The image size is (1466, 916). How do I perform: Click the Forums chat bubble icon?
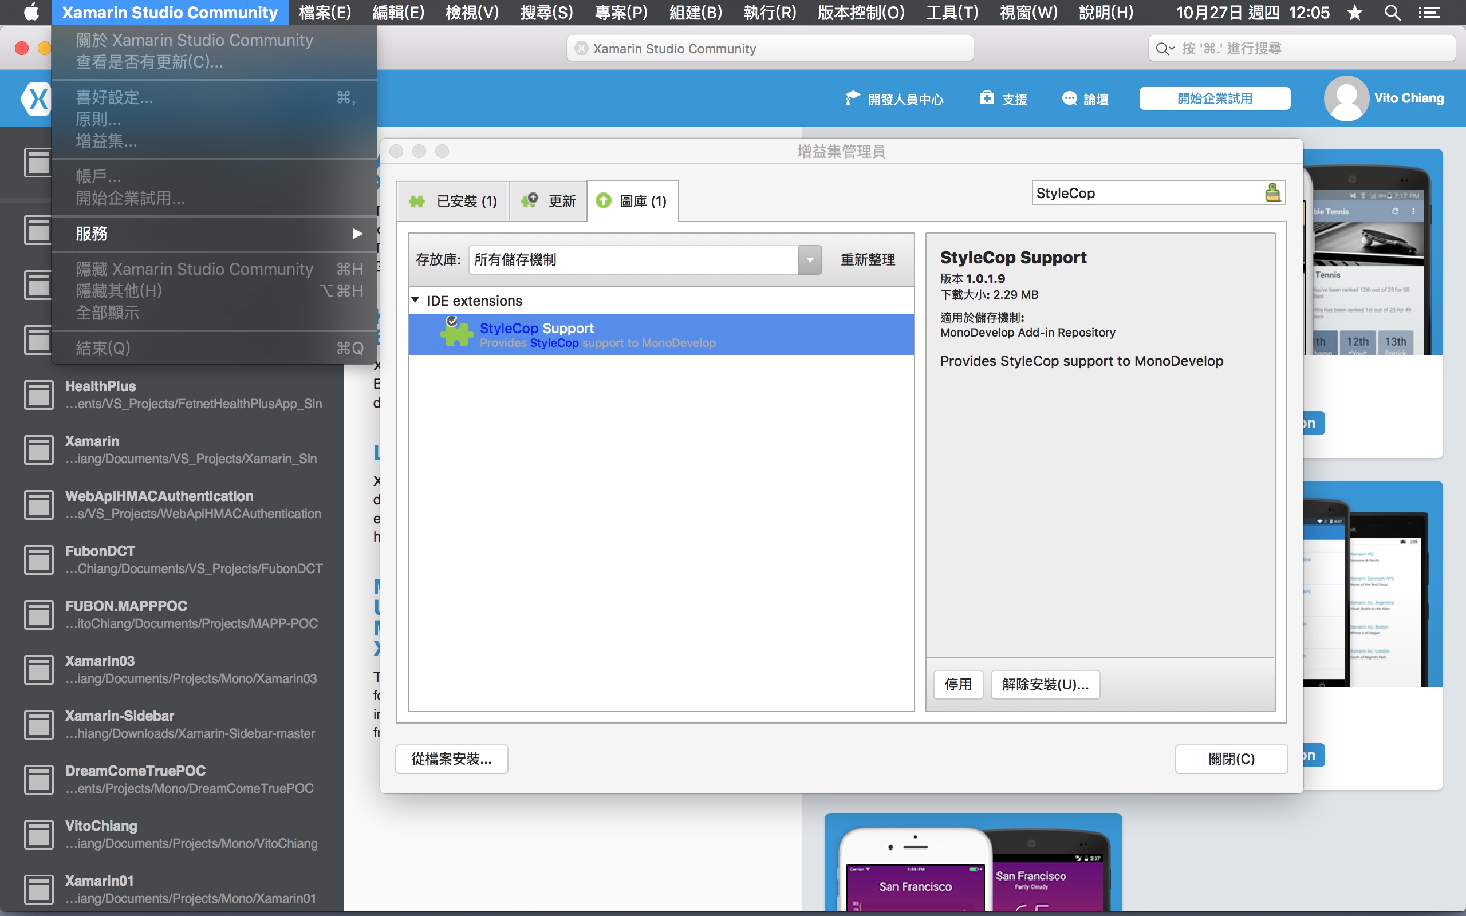1069,98
